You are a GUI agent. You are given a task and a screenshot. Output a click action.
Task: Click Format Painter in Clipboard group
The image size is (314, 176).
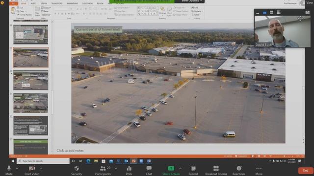tap(24, 15)
